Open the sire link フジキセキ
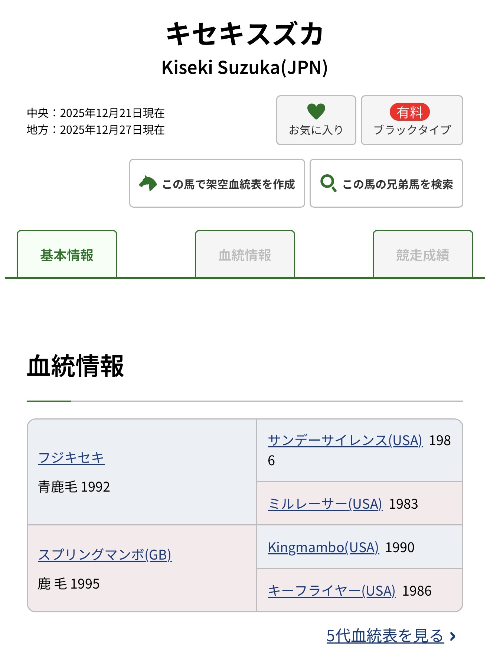Image resolution: width=490 pixels, height=664 pixels. pyautogui.click(x=71, y=457)
